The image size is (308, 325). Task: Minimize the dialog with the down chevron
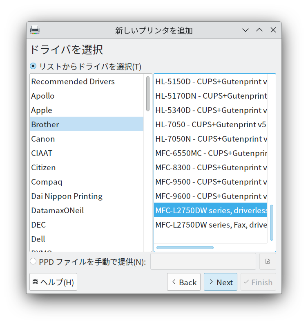246,30
